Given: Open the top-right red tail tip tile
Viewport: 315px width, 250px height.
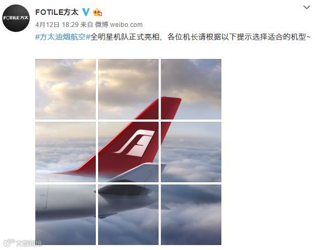Looking at the screenshot, I should [x=191, y=89].
